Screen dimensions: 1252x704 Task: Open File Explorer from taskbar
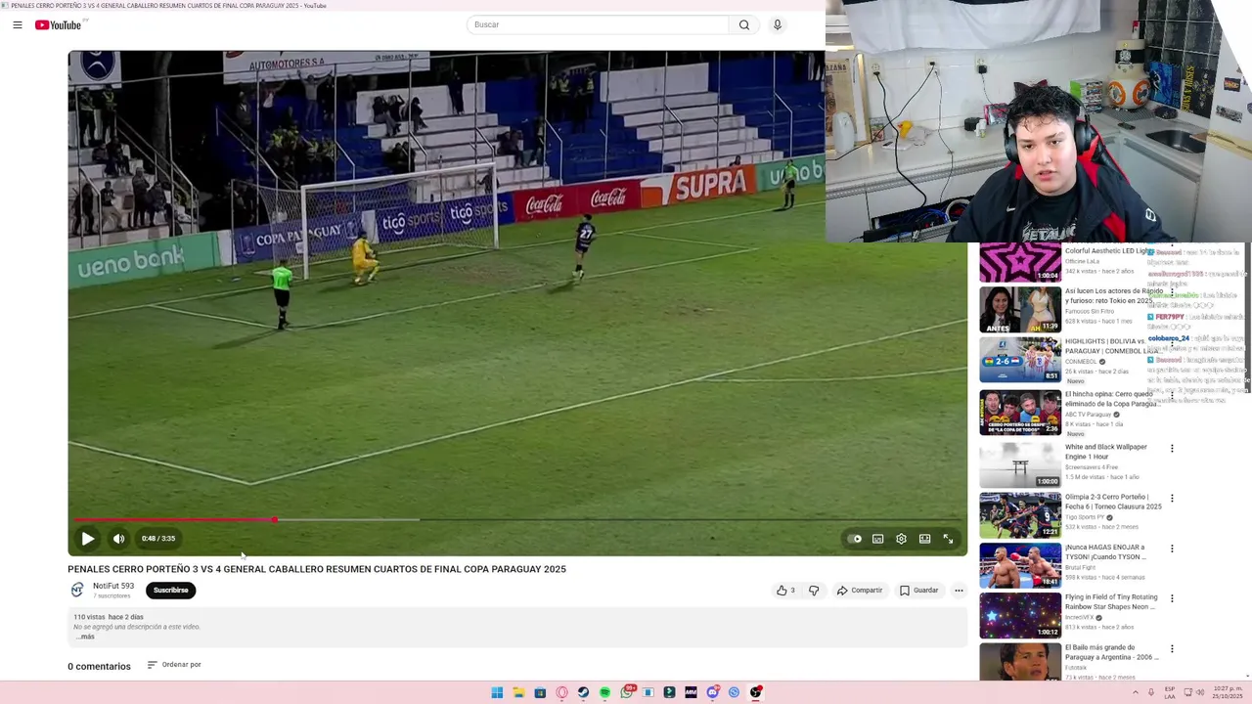coord(518,692)
